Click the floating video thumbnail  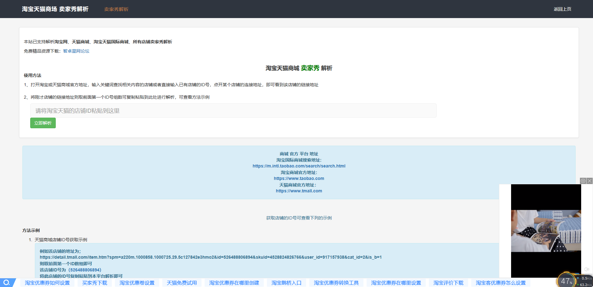point(546,231)
